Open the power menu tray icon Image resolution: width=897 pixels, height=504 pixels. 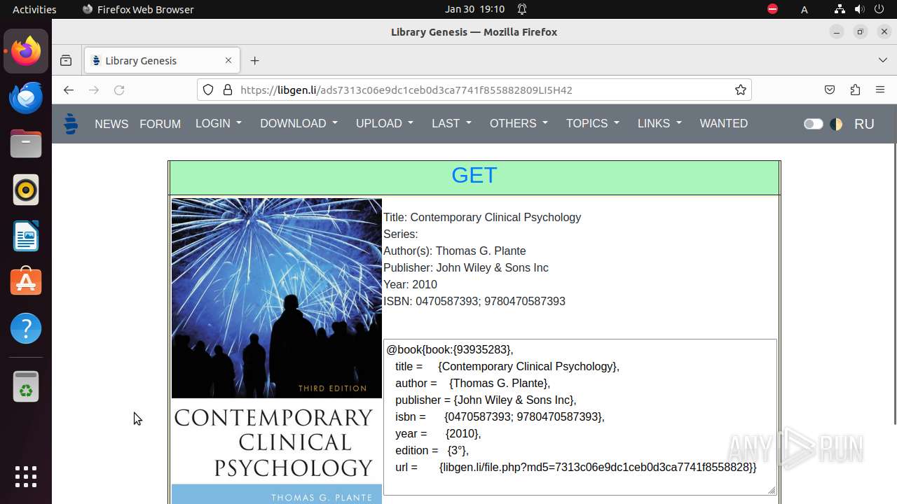[880, 9]
